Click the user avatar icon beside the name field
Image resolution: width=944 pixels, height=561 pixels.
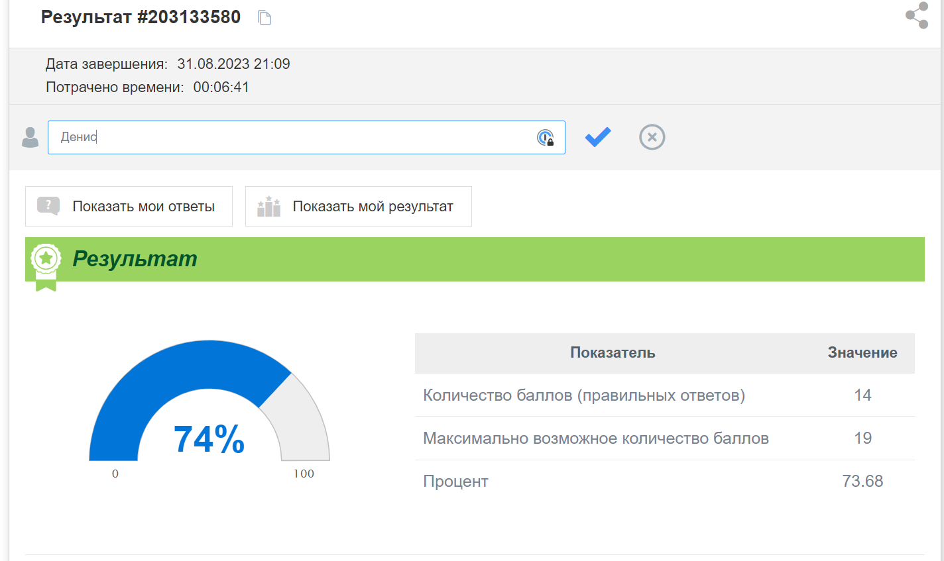pyautogui.click(x=30, y=137)
